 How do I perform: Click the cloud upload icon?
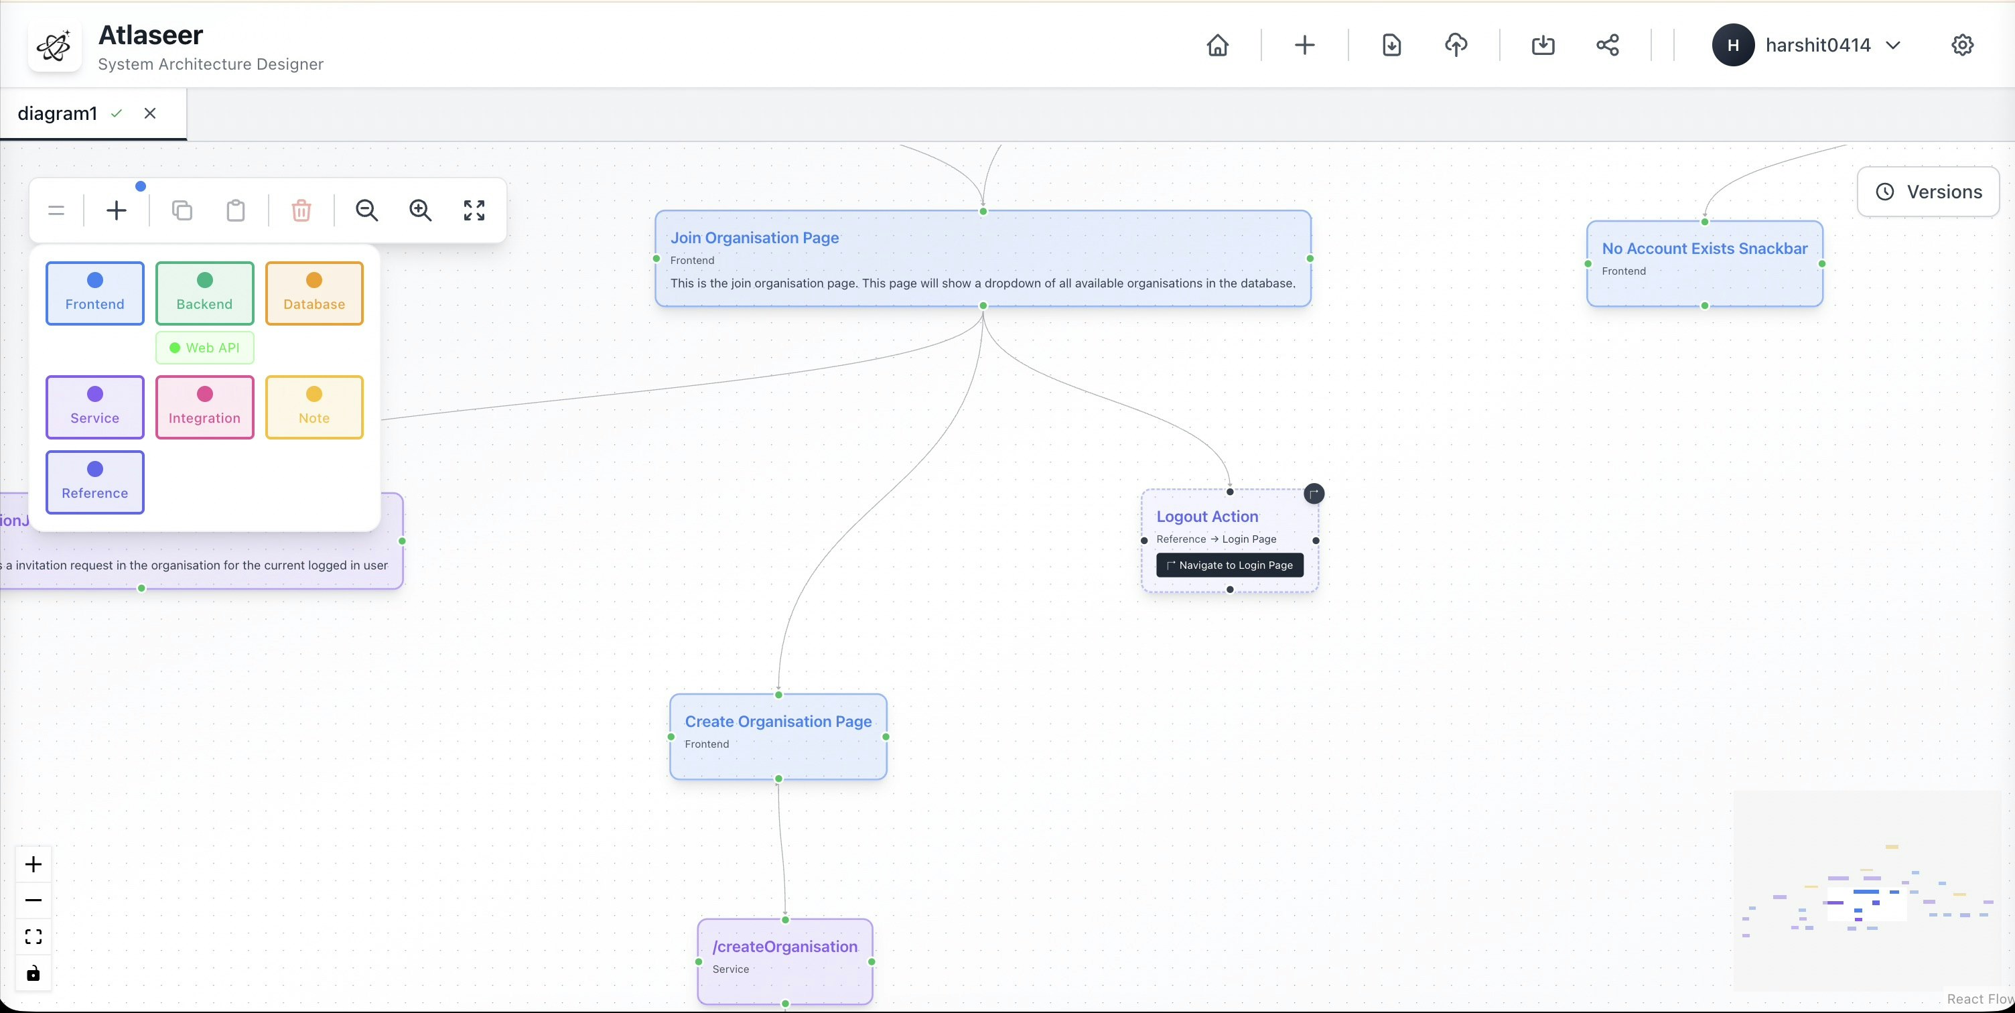point(1456,46)
